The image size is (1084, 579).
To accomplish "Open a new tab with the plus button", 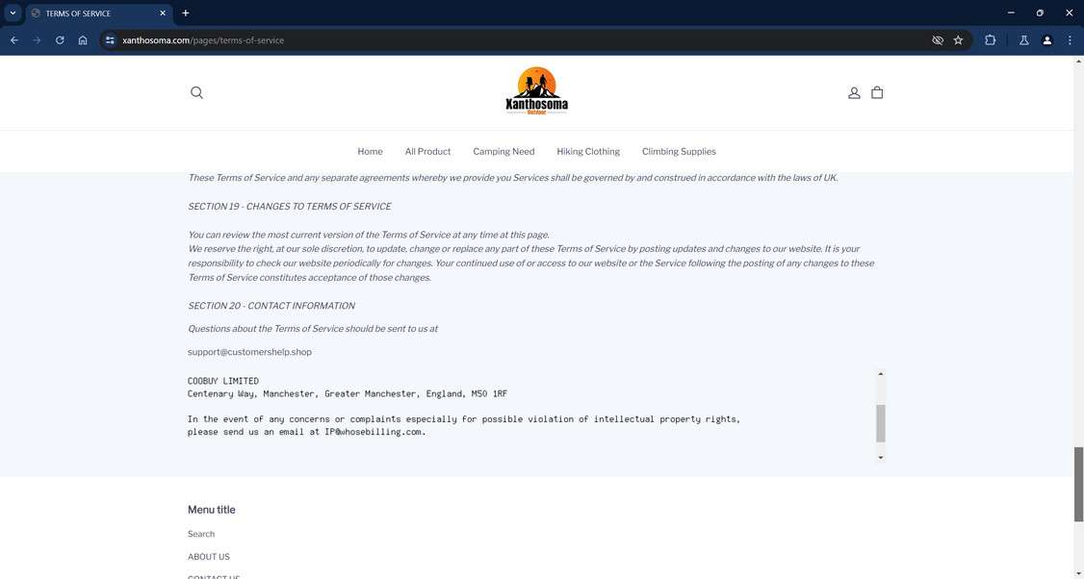I will (185, 13).
